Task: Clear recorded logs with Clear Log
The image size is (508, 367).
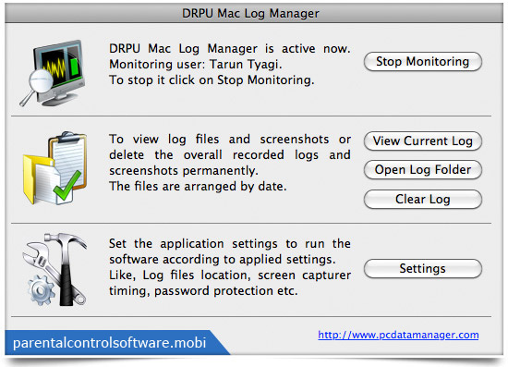Action: coord(423,199)
